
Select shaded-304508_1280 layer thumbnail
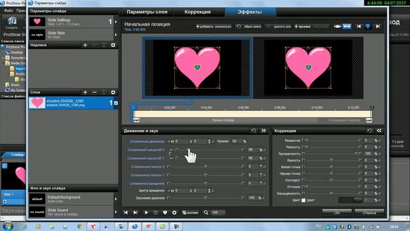click(x=37, y=103)
